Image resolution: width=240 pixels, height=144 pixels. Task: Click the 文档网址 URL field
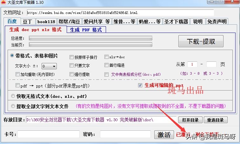[x=120, y=13]
